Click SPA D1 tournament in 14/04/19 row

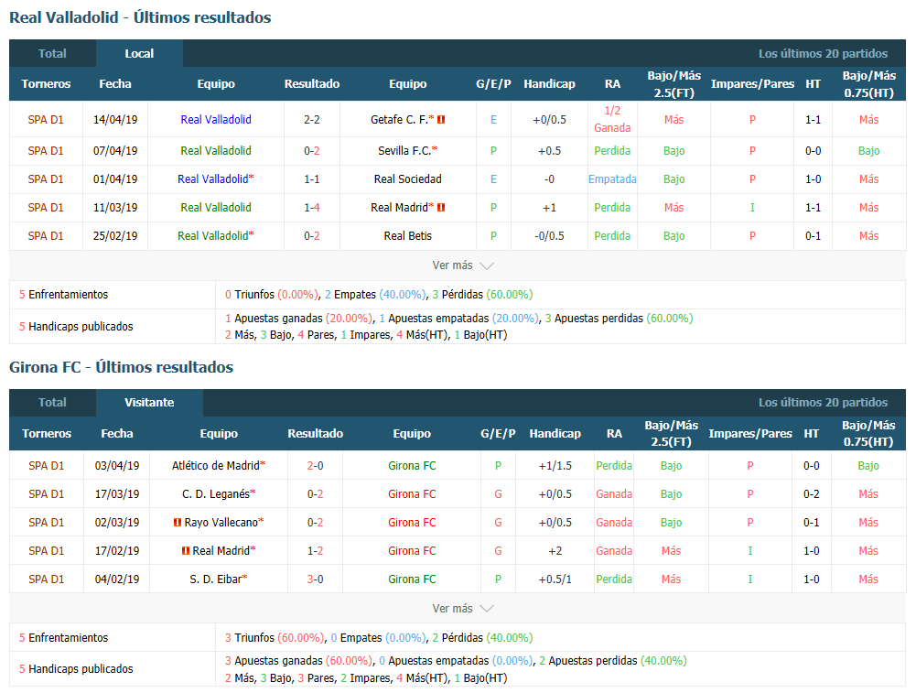tap(46, 119)
